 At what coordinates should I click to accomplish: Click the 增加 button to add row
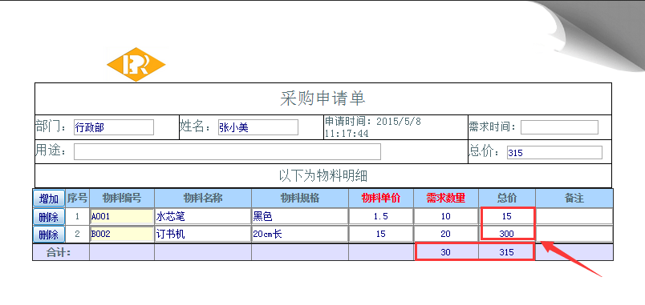(49, 199)
